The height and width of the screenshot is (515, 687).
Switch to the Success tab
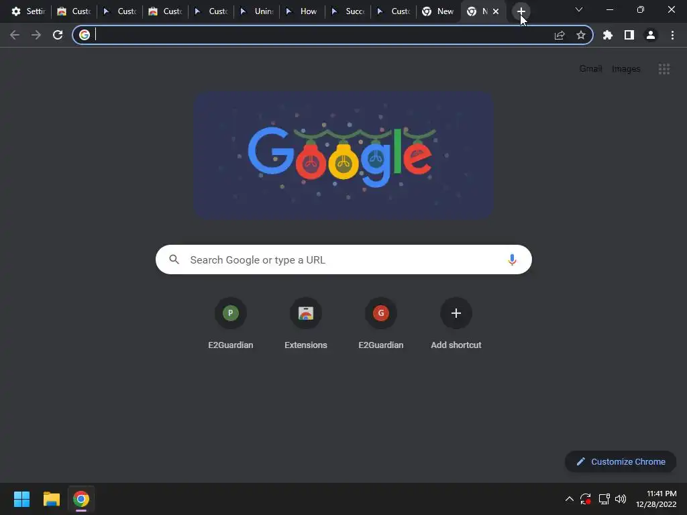click(348, 11)
